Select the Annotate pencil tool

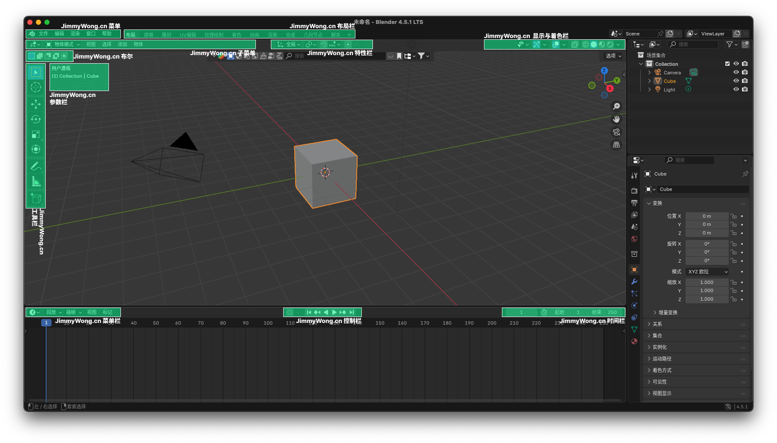click(36, 166)
